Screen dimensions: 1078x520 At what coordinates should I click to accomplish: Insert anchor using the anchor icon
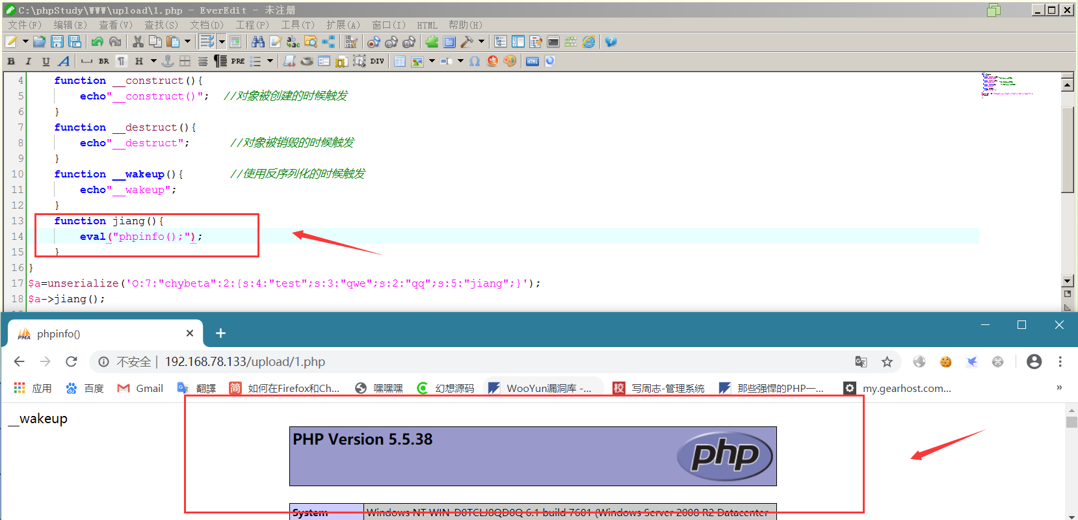pos(168,61)
